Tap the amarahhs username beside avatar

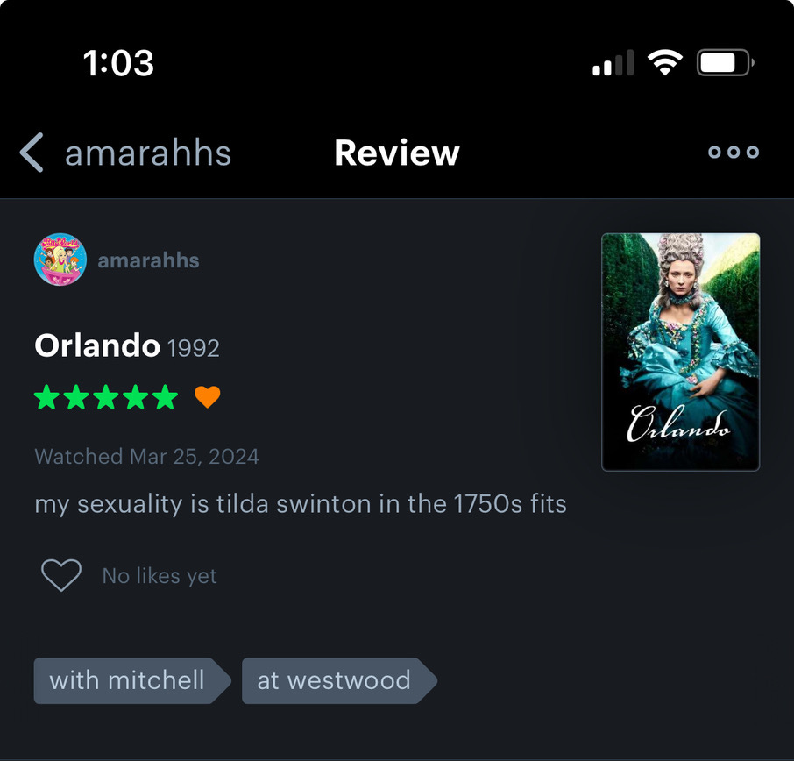coord(148,260)
